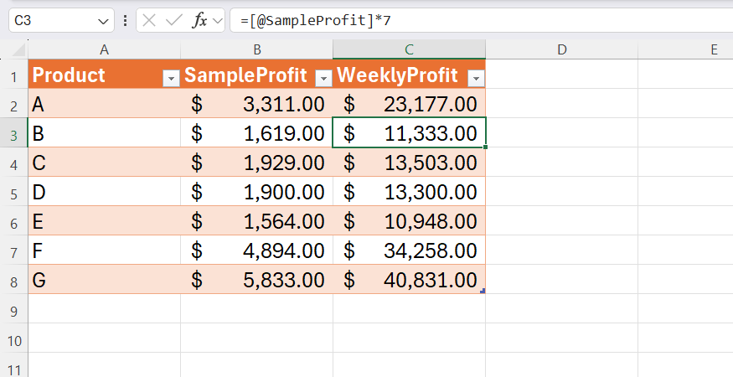Select the 13,300.00 WeeklyProfit cell
This screenshot has height=377, width=733.
pyautogui.click(x=409, y=191)
